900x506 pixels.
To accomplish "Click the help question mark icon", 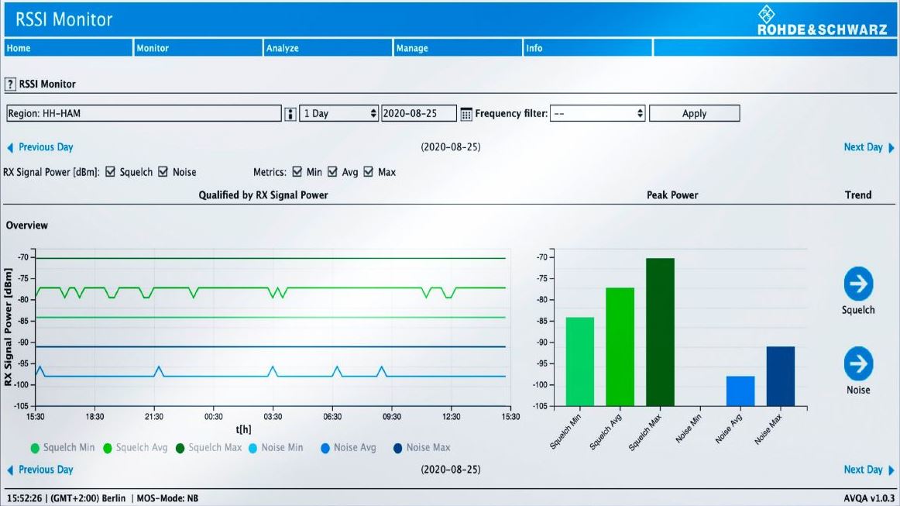I will tap(11, 84).
